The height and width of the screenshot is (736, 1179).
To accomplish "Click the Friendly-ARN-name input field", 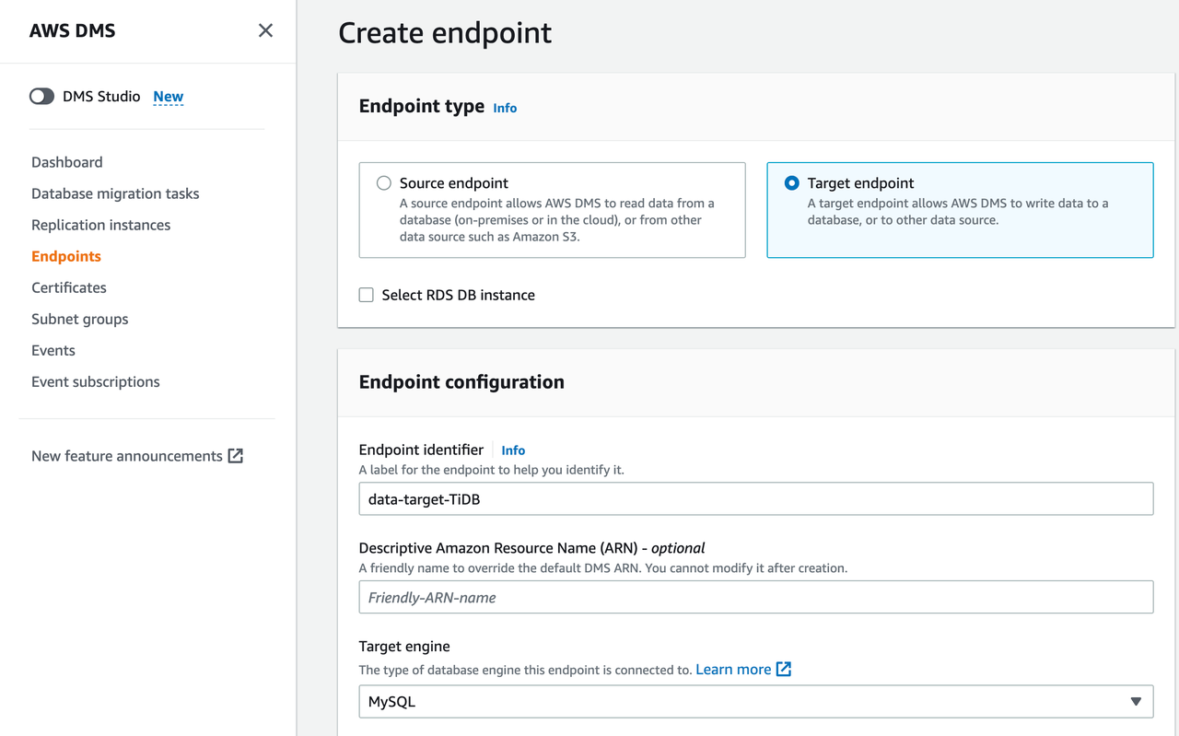I will click(756, 597).
